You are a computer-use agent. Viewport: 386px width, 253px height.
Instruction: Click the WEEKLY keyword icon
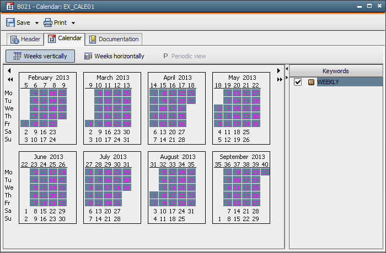311,82
